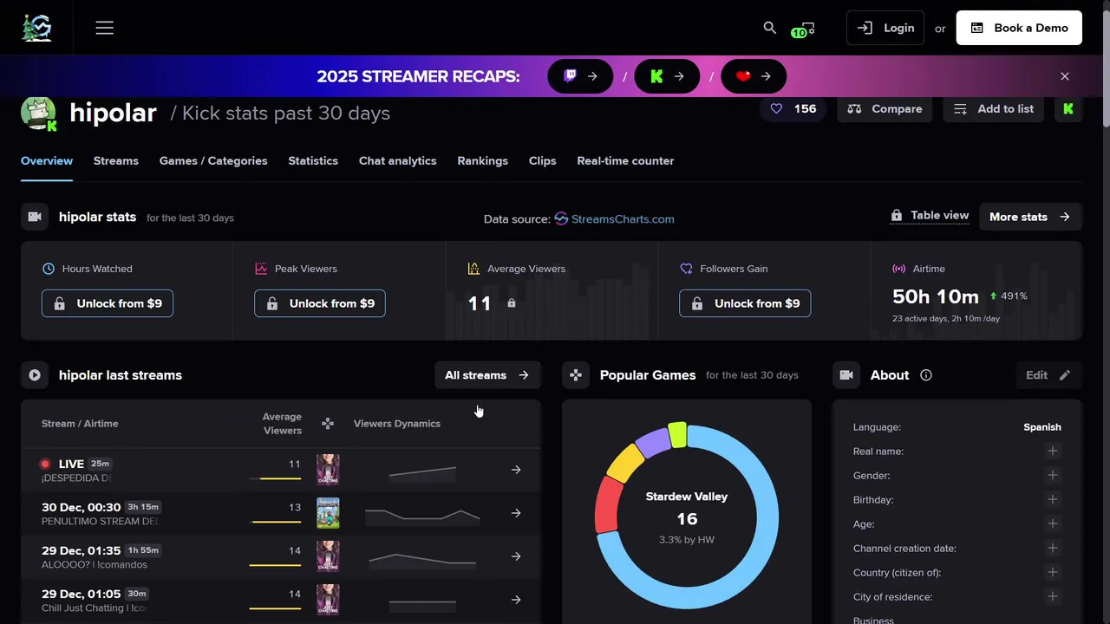
Task: Unlock Hours Watched from $9
Action: coord(108,303)
